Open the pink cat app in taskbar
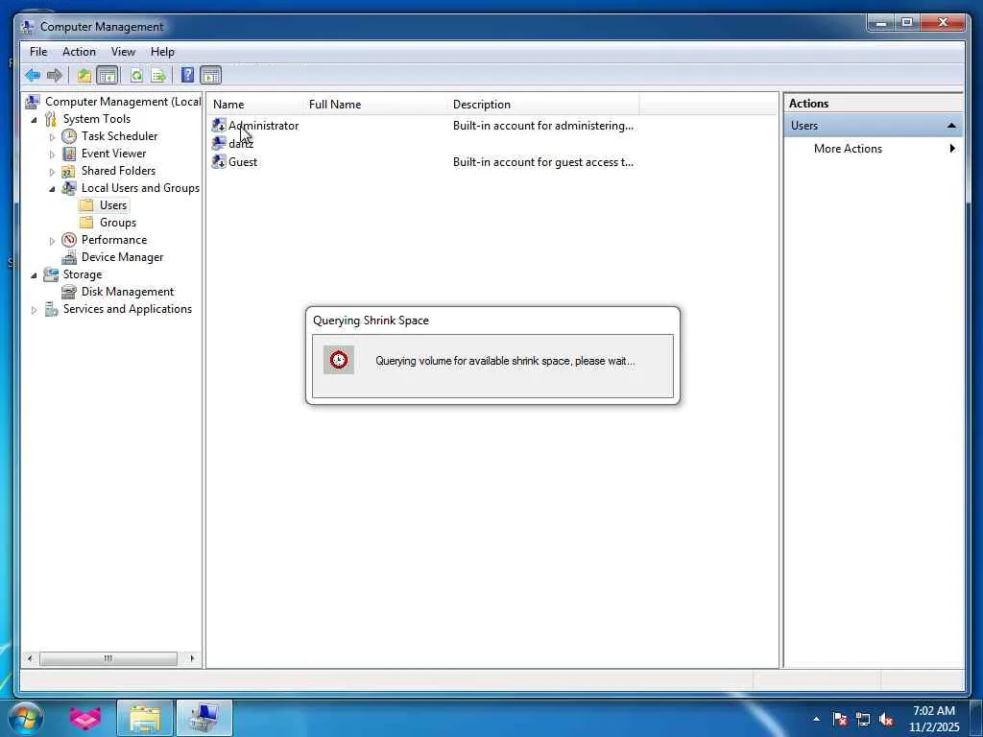This screenshot has width=983, height=737. point(85,718)
